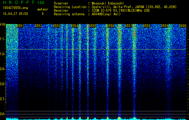Select ICOM IC-575 53.7492 MHz receiver text
Viewport: 189px width, 120px height.
[x=120, y=10]
